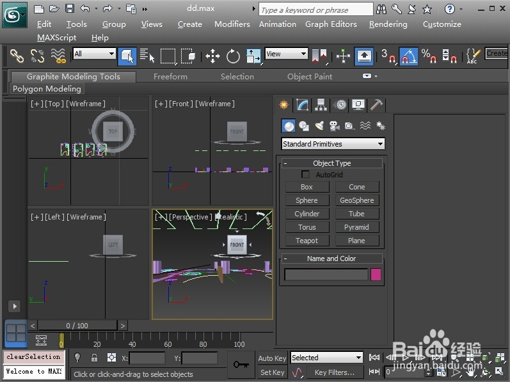
Task: Open a file via folder icon
Action: tap(54, 9)
